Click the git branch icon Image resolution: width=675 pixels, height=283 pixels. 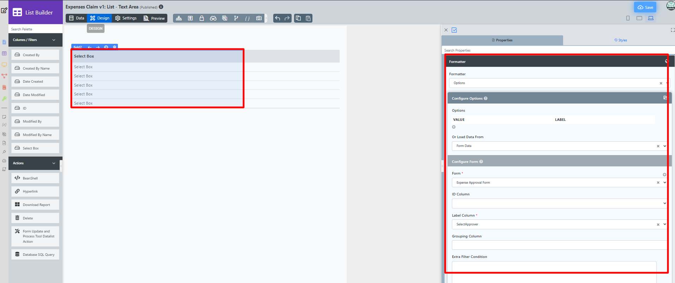click(236, 18)
